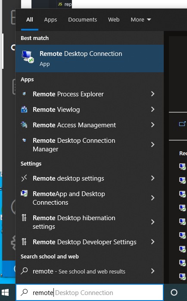187x301 pixels.
Task: Click the search box magnifier icon
Action: pos(24,292)
